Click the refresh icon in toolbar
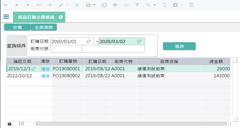Screen dimensions: 240x128 pos(164,5)
